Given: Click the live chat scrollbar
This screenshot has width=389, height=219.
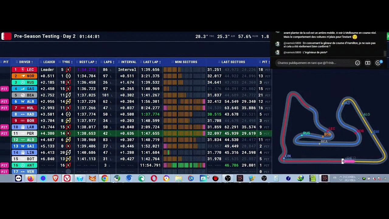Looking at the screenshot, I should 385,53.
